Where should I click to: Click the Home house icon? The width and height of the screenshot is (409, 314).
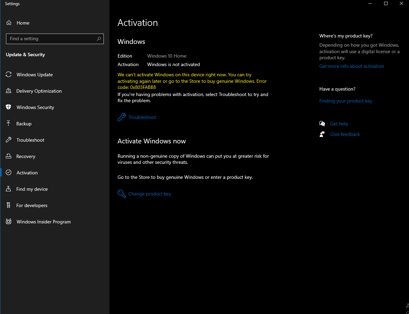pos(9,23)
